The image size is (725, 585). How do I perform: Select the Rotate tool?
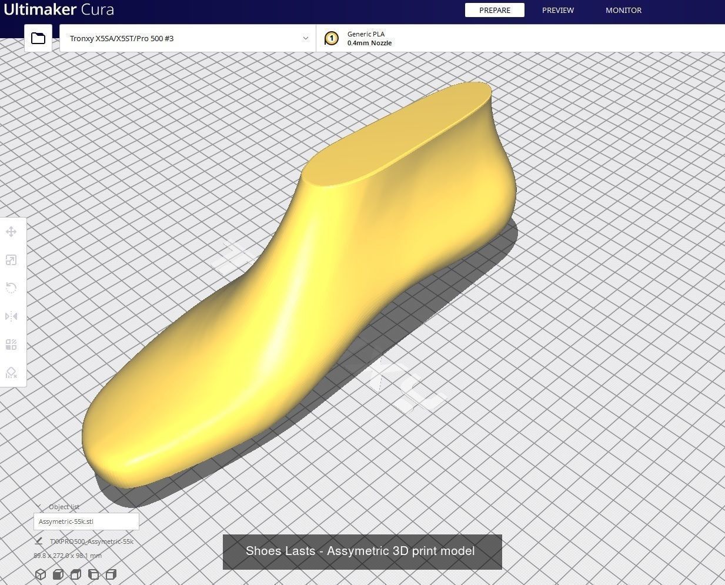coord(11,288)
